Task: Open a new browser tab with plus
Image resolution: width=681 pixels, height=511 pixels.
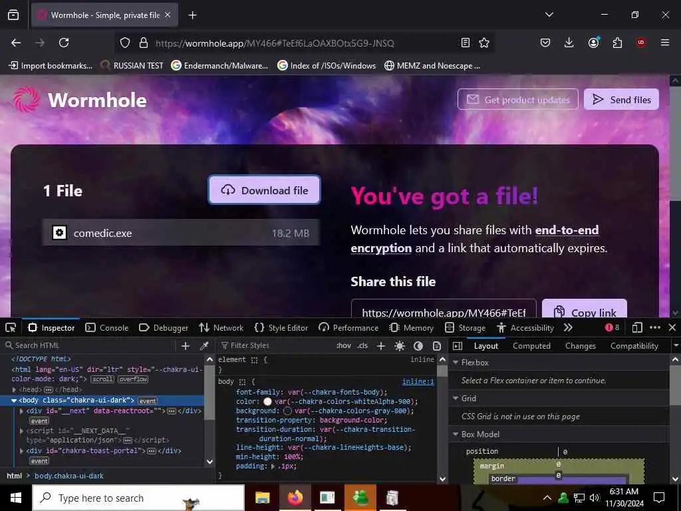Action: pyautogui.click(x=192, y=15)
